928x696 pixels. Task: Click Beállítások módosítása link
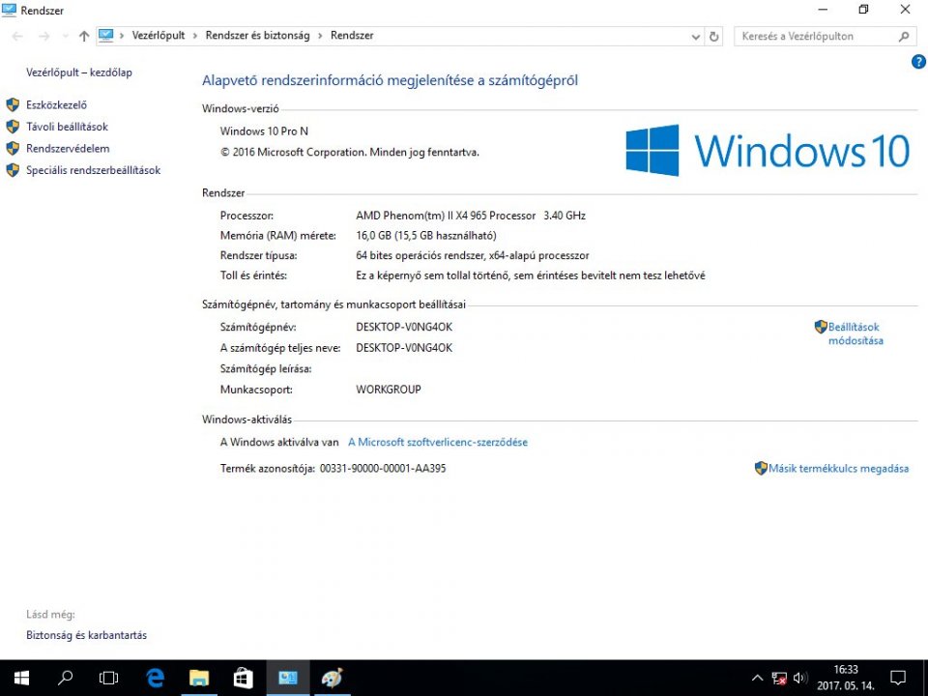(855, 333)
